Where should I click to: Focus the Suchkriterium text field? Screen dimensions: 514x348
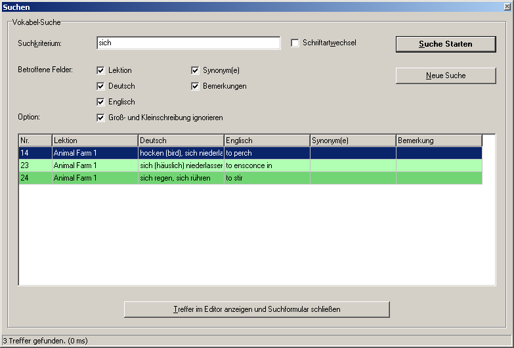[x=188, y=43]
